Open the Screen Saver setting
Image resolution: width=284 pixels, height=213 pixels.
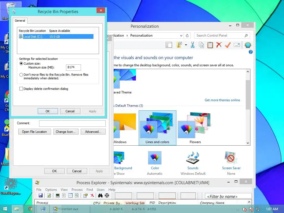tap(231, 163)
